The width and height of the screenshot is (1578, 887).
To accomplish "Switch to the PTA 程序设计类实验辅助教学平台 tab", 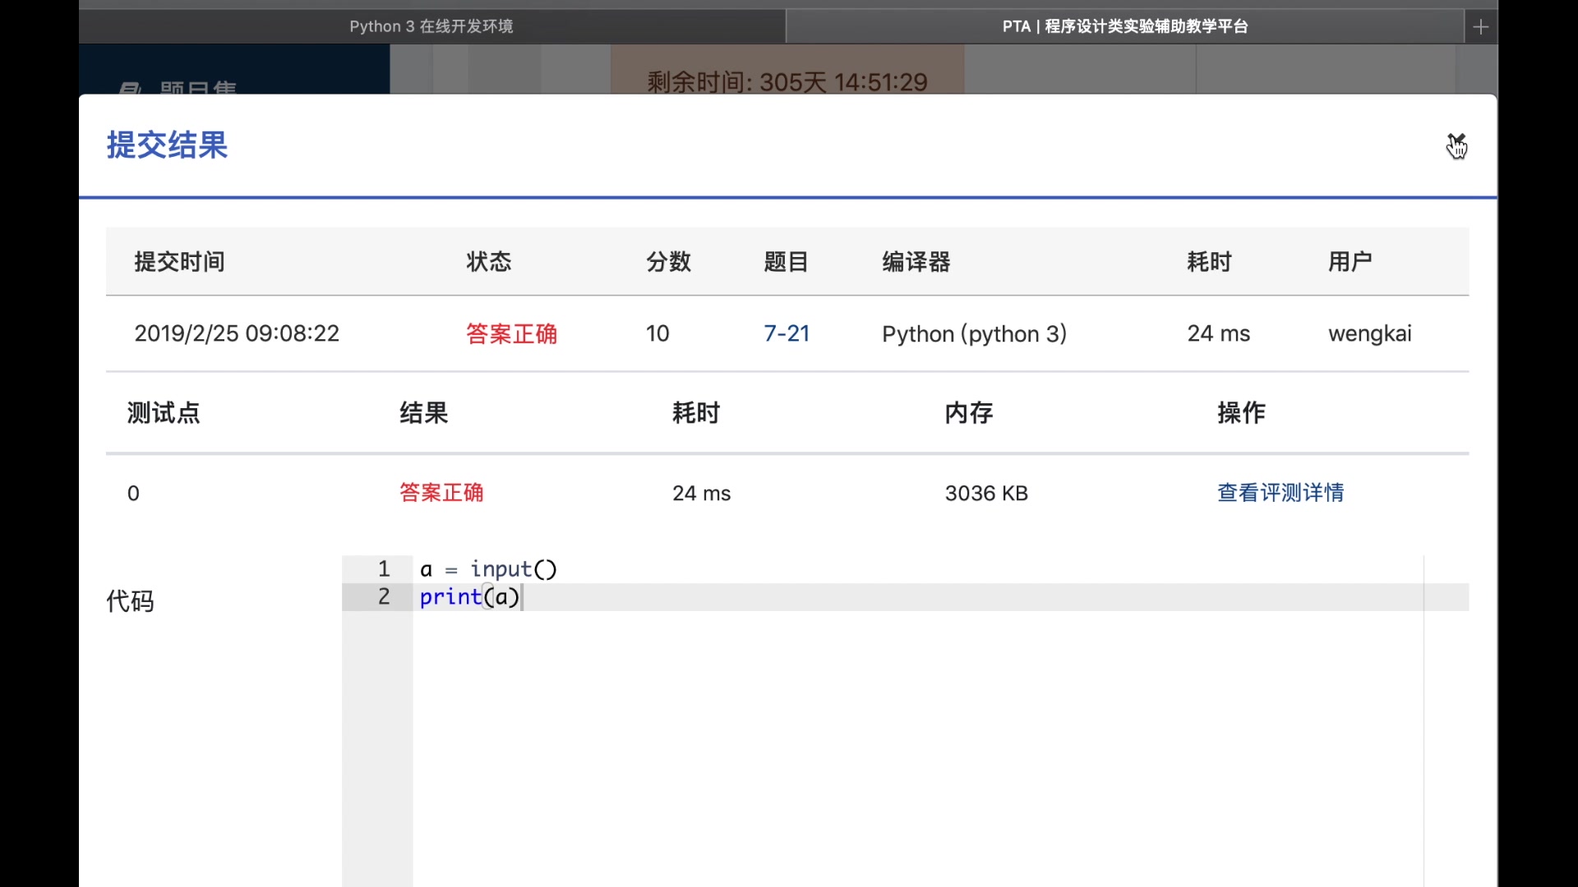I will pos(1124,25).
